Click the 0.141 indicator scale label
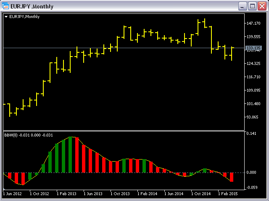 [253, 134]
